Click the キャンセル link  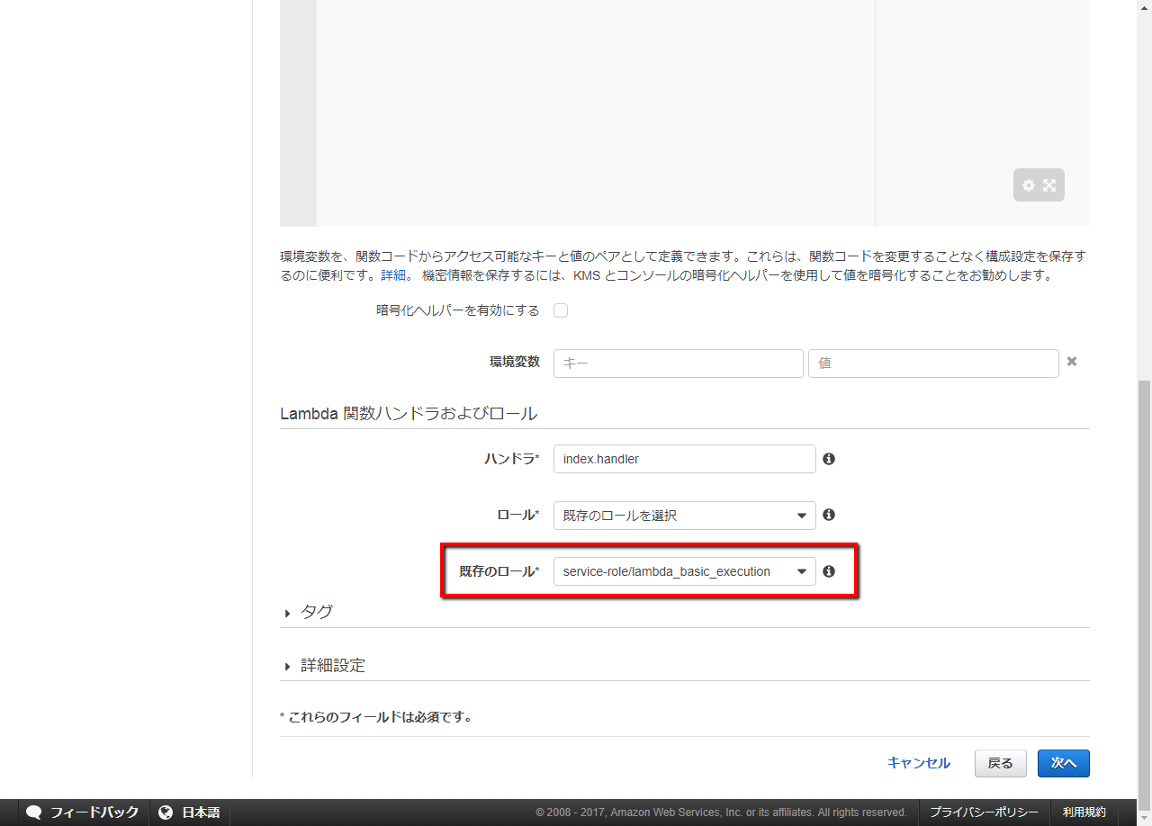coord(918,763)
